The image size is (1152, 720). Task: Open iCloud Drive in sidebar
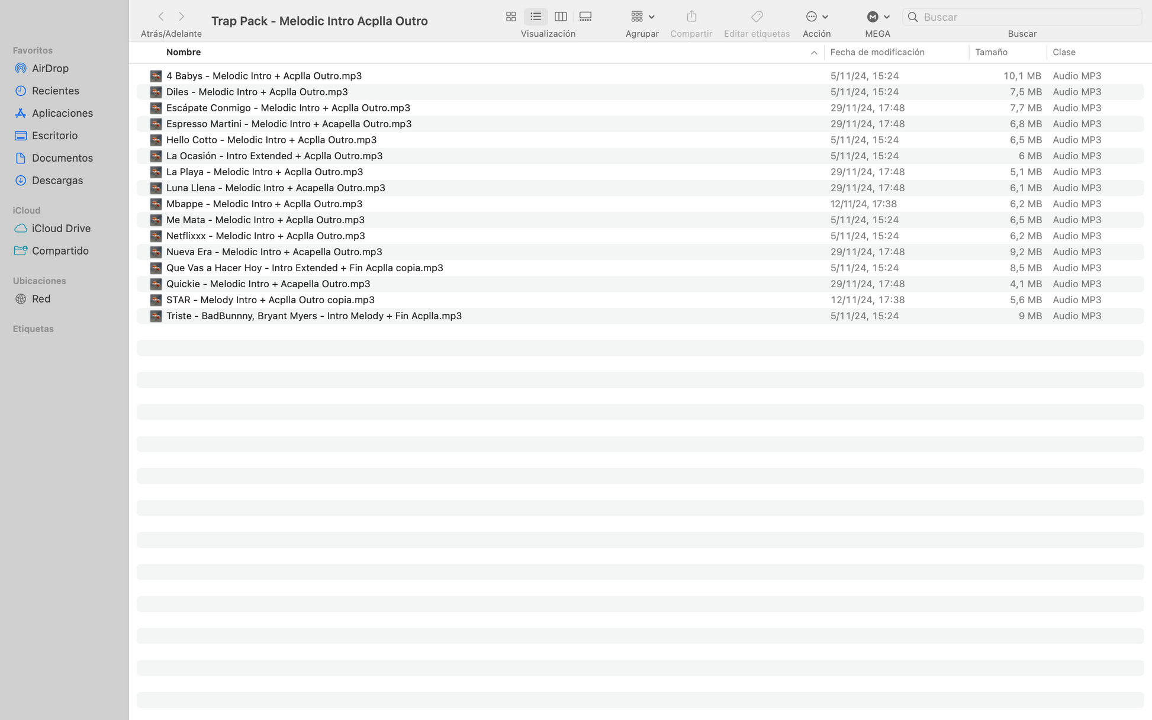pyautogui.click(x=61, y=228)
